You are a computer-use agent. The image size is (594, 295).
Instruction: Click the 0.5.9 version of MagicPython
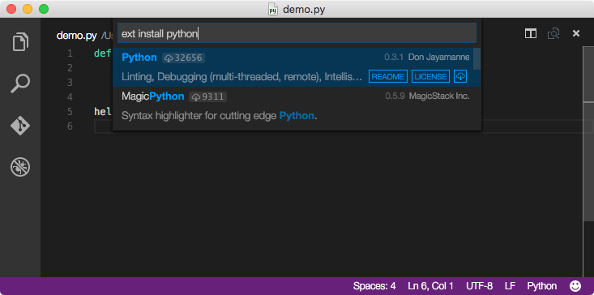click(395, 96)
